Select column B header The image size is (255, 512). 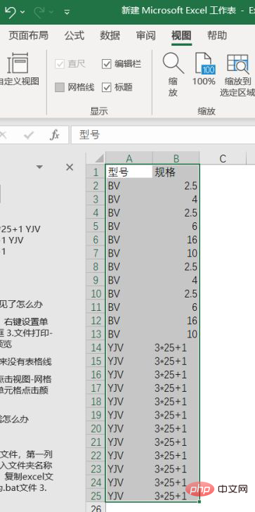point(176,158)
